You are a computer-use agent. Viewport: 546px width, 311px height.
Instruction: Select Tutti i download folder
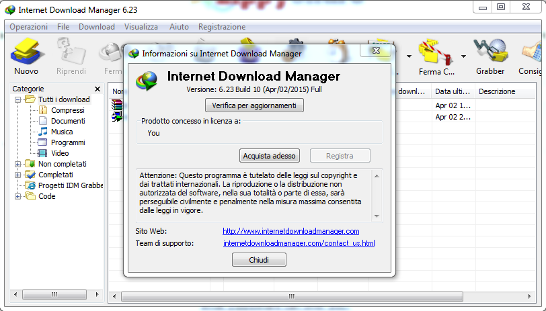coord(64,99)
